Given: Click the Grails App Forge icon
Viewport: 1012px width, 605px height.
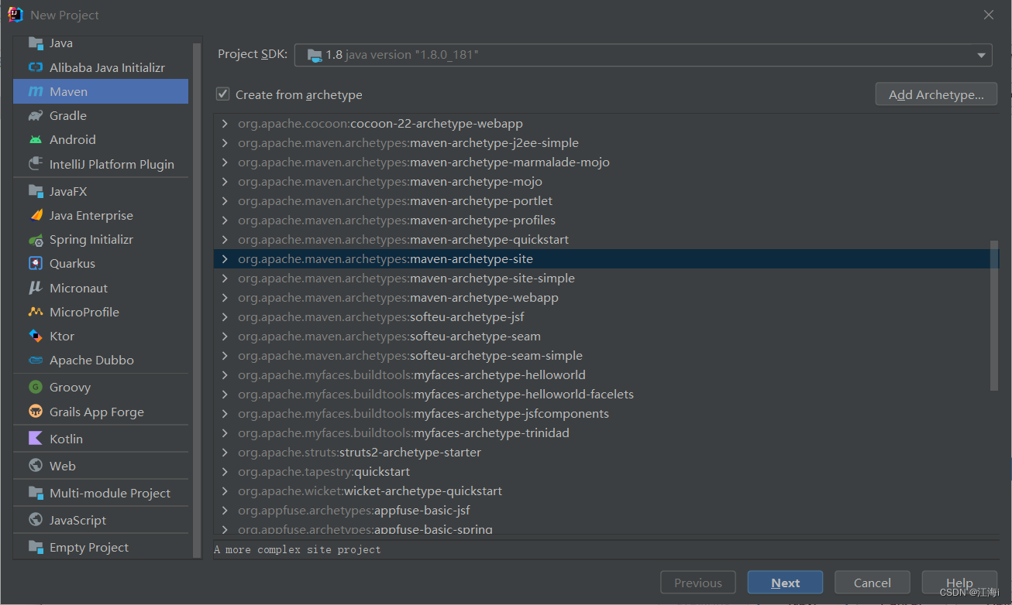Looking at the screenshot, I should click(36, 412).
